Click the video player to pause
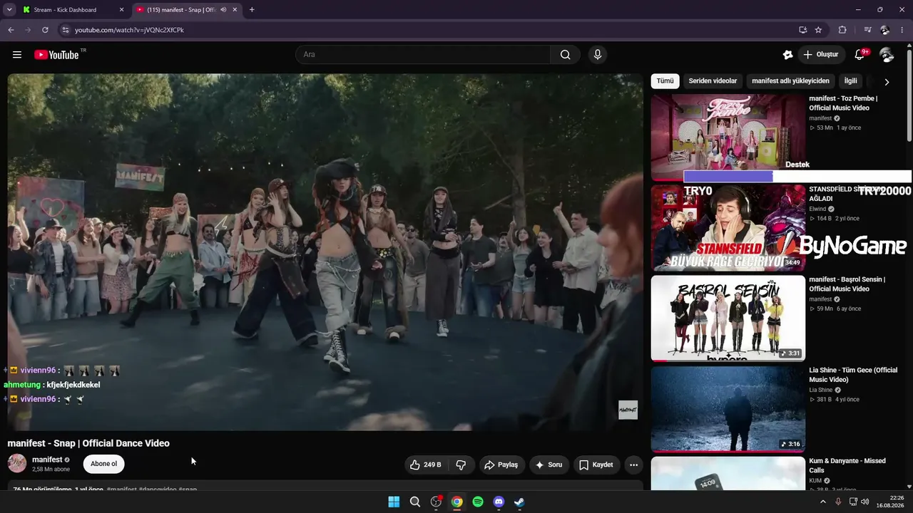Screen dimensions: 913x513 325,252
